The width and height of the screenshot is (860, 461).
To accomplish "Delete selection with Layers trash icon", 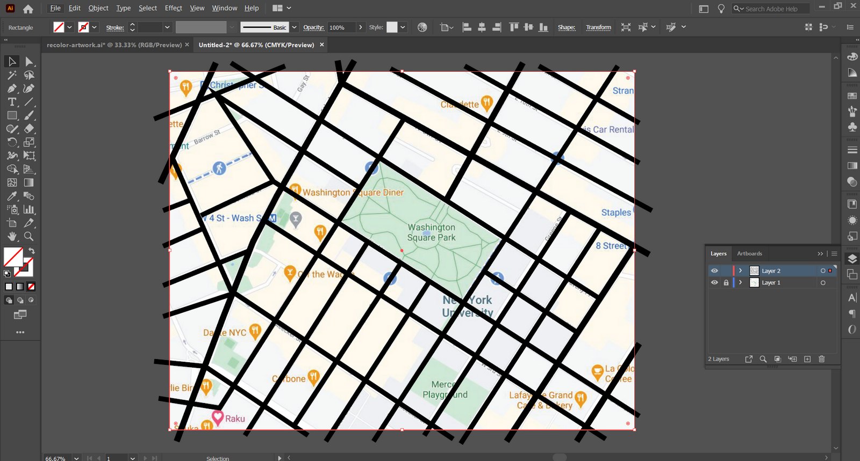I will coord(821,359).
